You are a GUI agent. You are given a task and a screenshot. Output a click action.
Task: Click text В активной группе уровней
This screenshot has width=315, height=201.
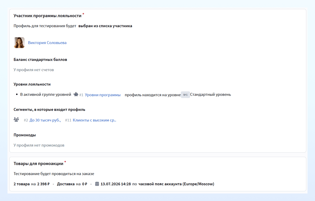point(46,95)
